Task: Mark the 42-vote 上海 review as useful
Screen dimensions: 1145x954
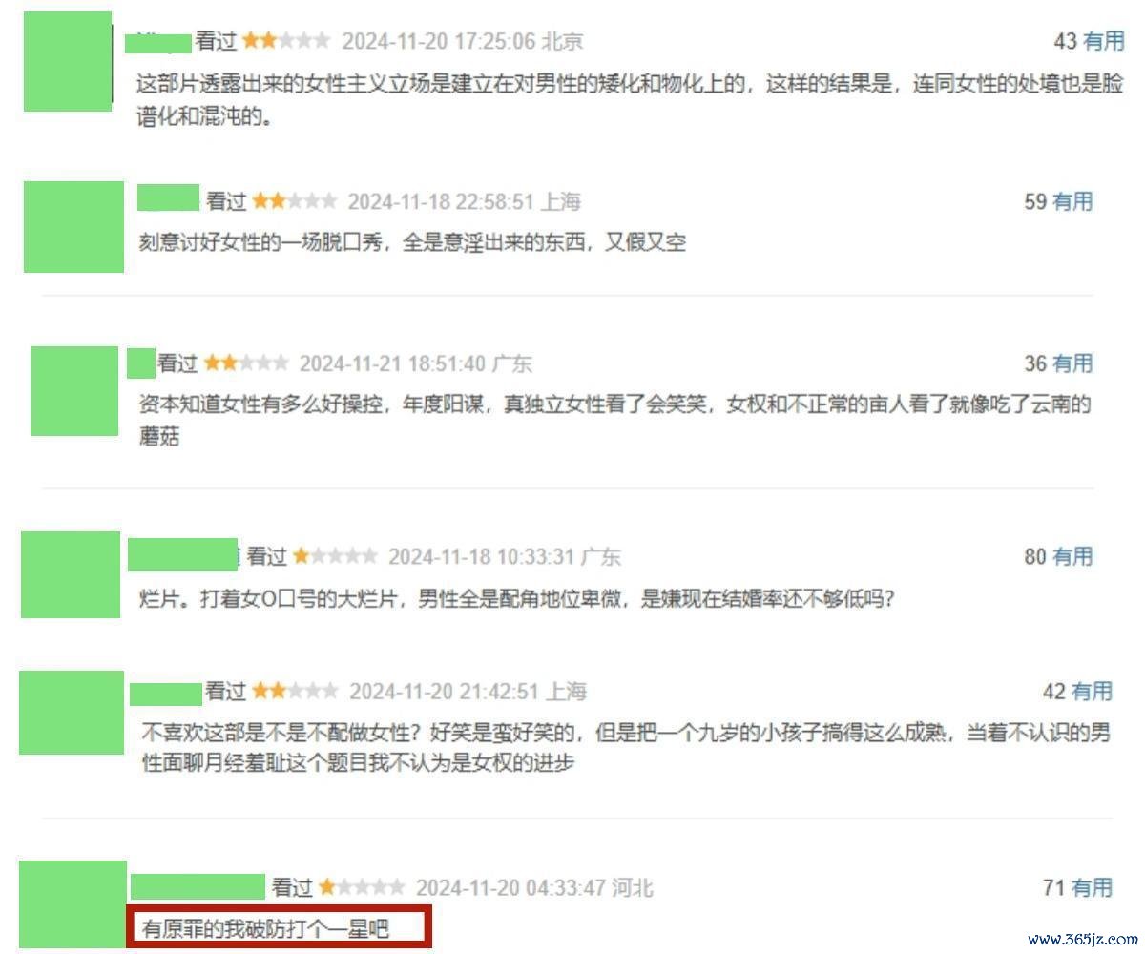Action: [1093, 691]
